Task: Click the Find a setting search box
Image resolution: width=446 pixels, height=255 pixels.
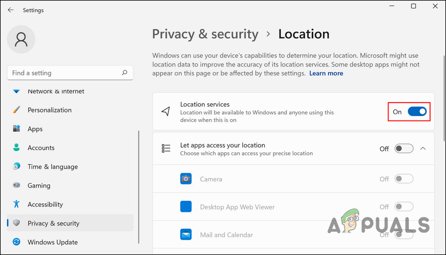Action: pyautogui.click(x=70, y=73)
